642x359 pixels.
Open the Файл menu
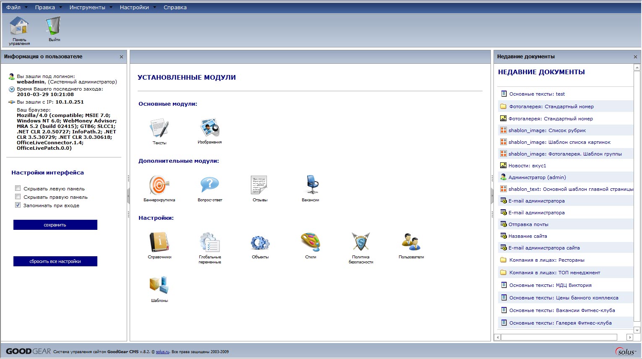coord(13,7)
